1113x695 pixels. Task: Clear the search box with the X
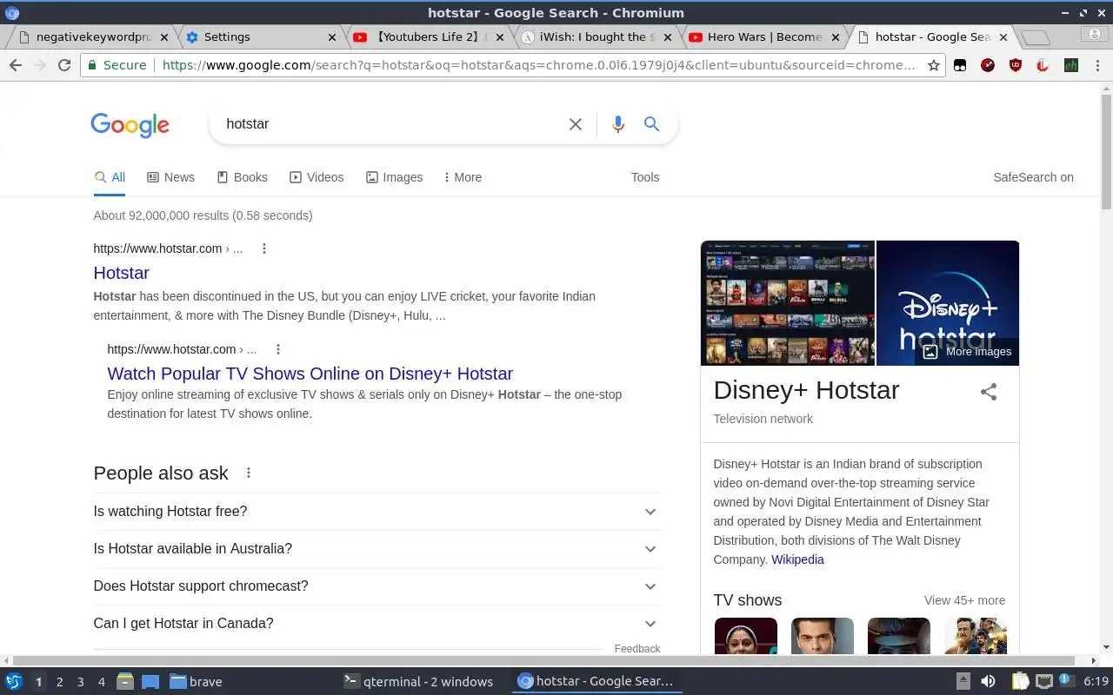pos(576,124)
